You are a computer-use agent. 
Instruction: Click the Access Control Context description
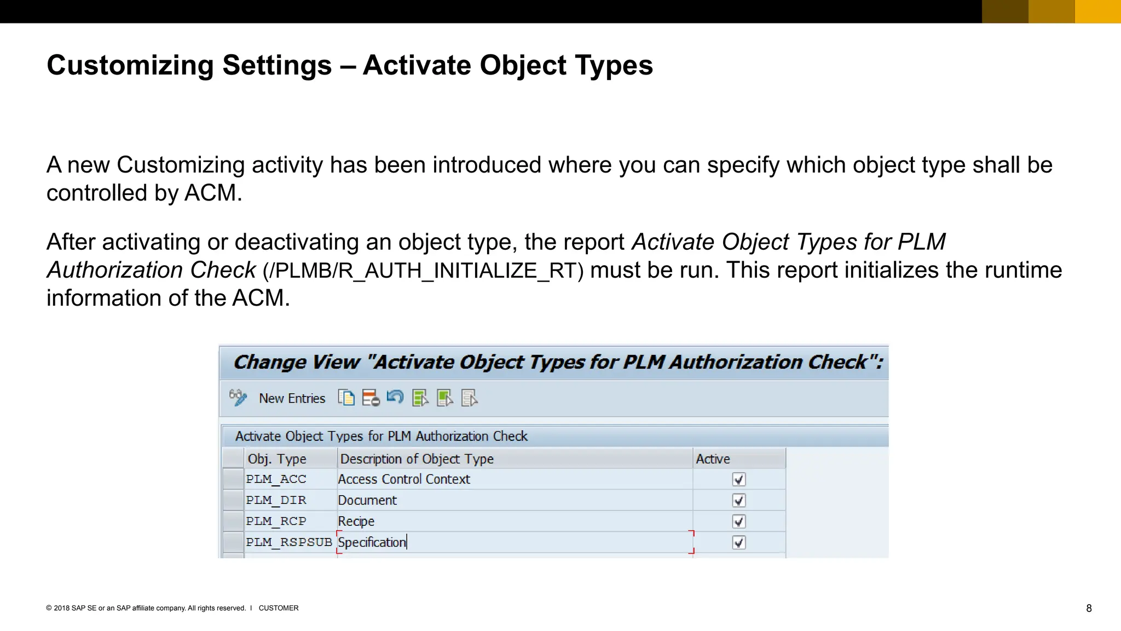click(x=515, y=479)
